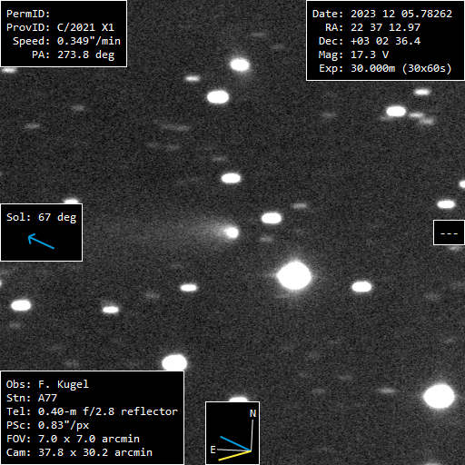Click the bright star at bottom right
This screenshot has width=465, height=465.
click(x=439, y=397)
